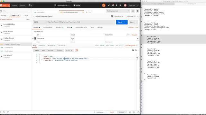
Task: Open the Tests request tab
Action: [92, 27]
